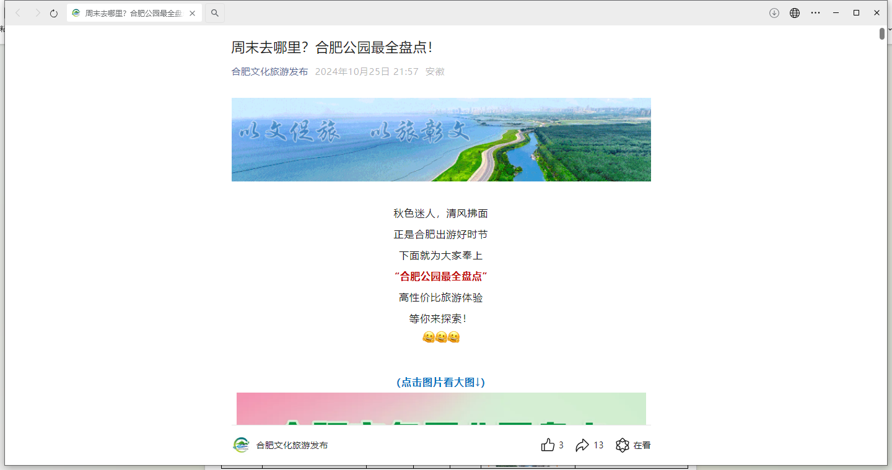This screenshot has width=892, height=470.
Task: Go back using the back arrow
Action: pos(18,13)
